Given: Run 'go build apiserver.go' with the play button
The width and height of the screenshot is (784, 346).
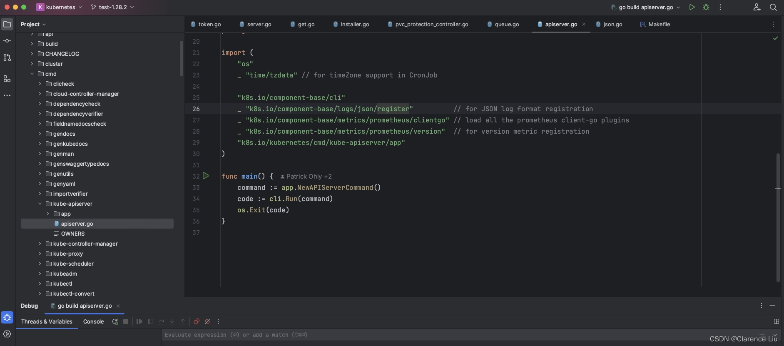Looking at the screenshot, I should pyautogui.click(x=692, y=7).
